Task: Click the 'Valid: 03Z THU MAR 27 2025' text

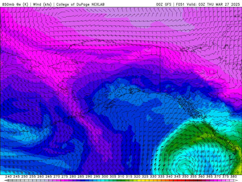Action: pyautogui.click(x=213, y=4)
